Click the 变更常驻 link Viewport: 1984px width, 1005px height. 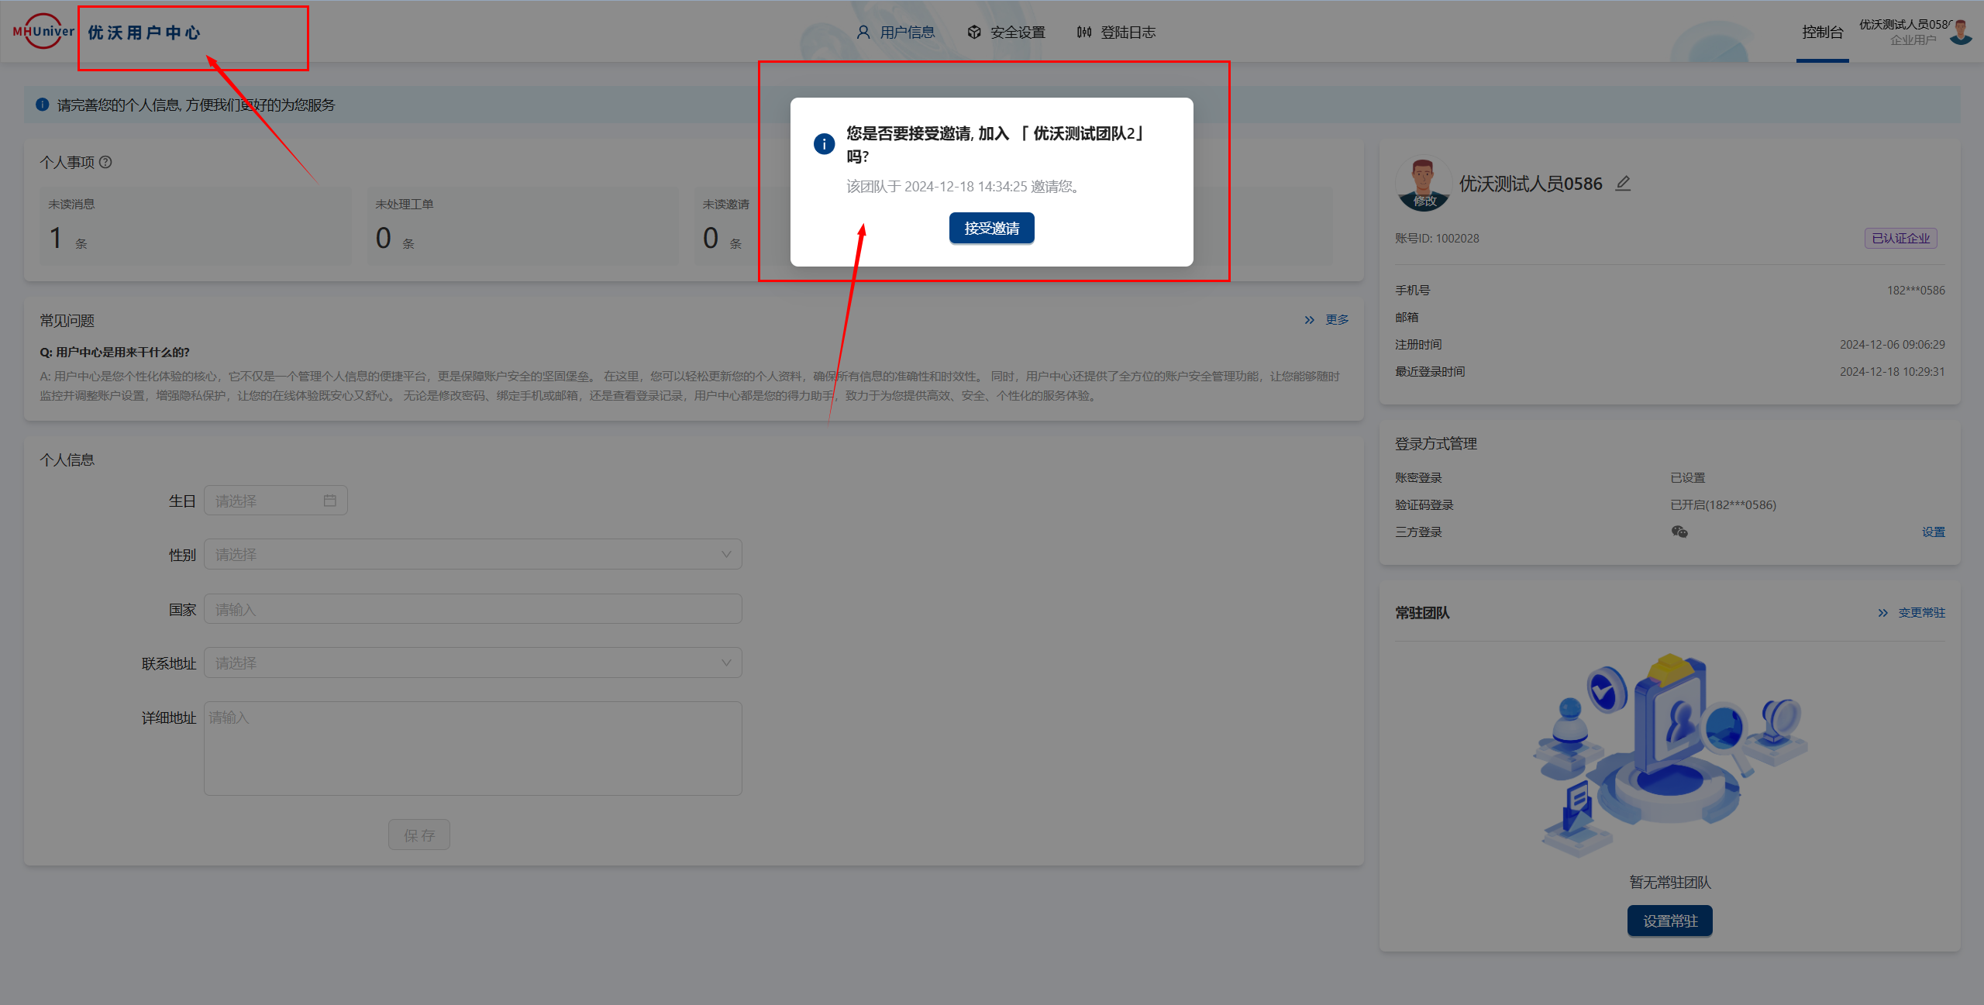(x=1920, y=613)
